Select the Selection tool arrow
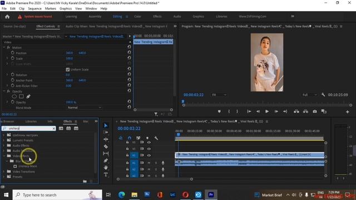The height and width of the screenshot is (200, 356). click(x=106, y=126)
